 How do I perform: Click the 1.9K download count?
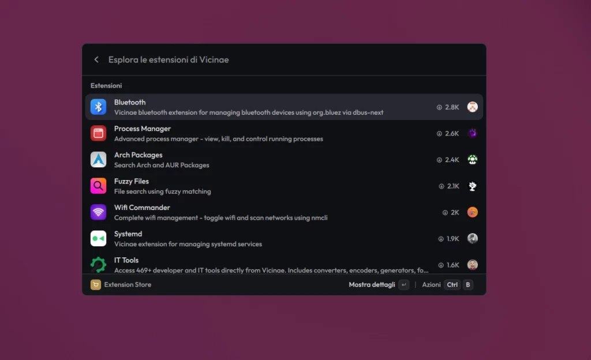click(452, 239)
